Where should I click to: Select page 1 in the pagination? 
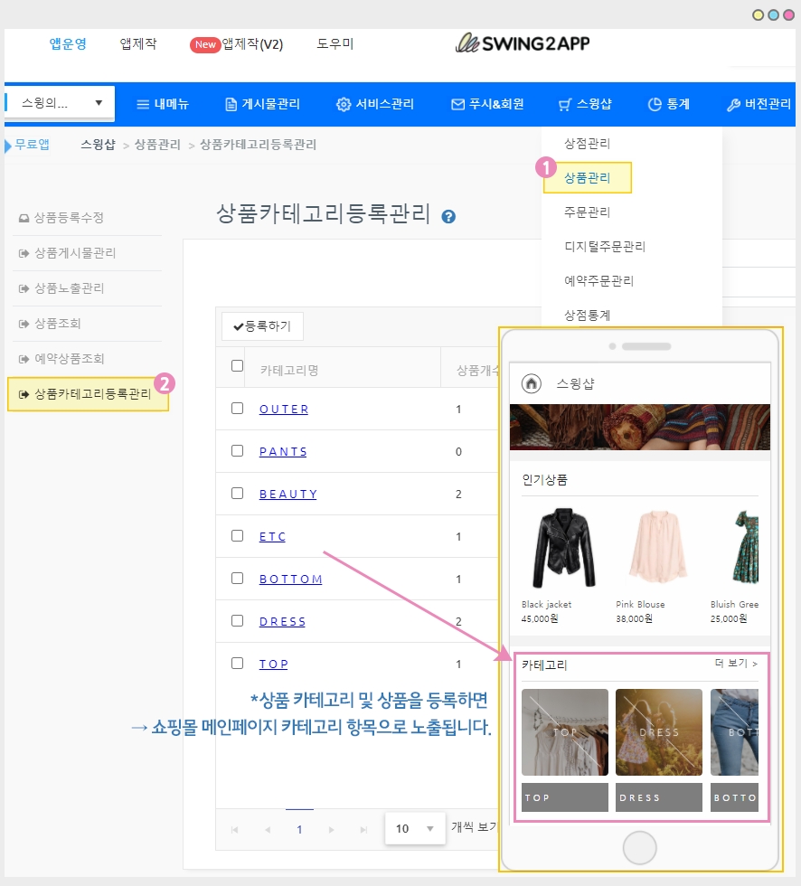click(299, 829)
